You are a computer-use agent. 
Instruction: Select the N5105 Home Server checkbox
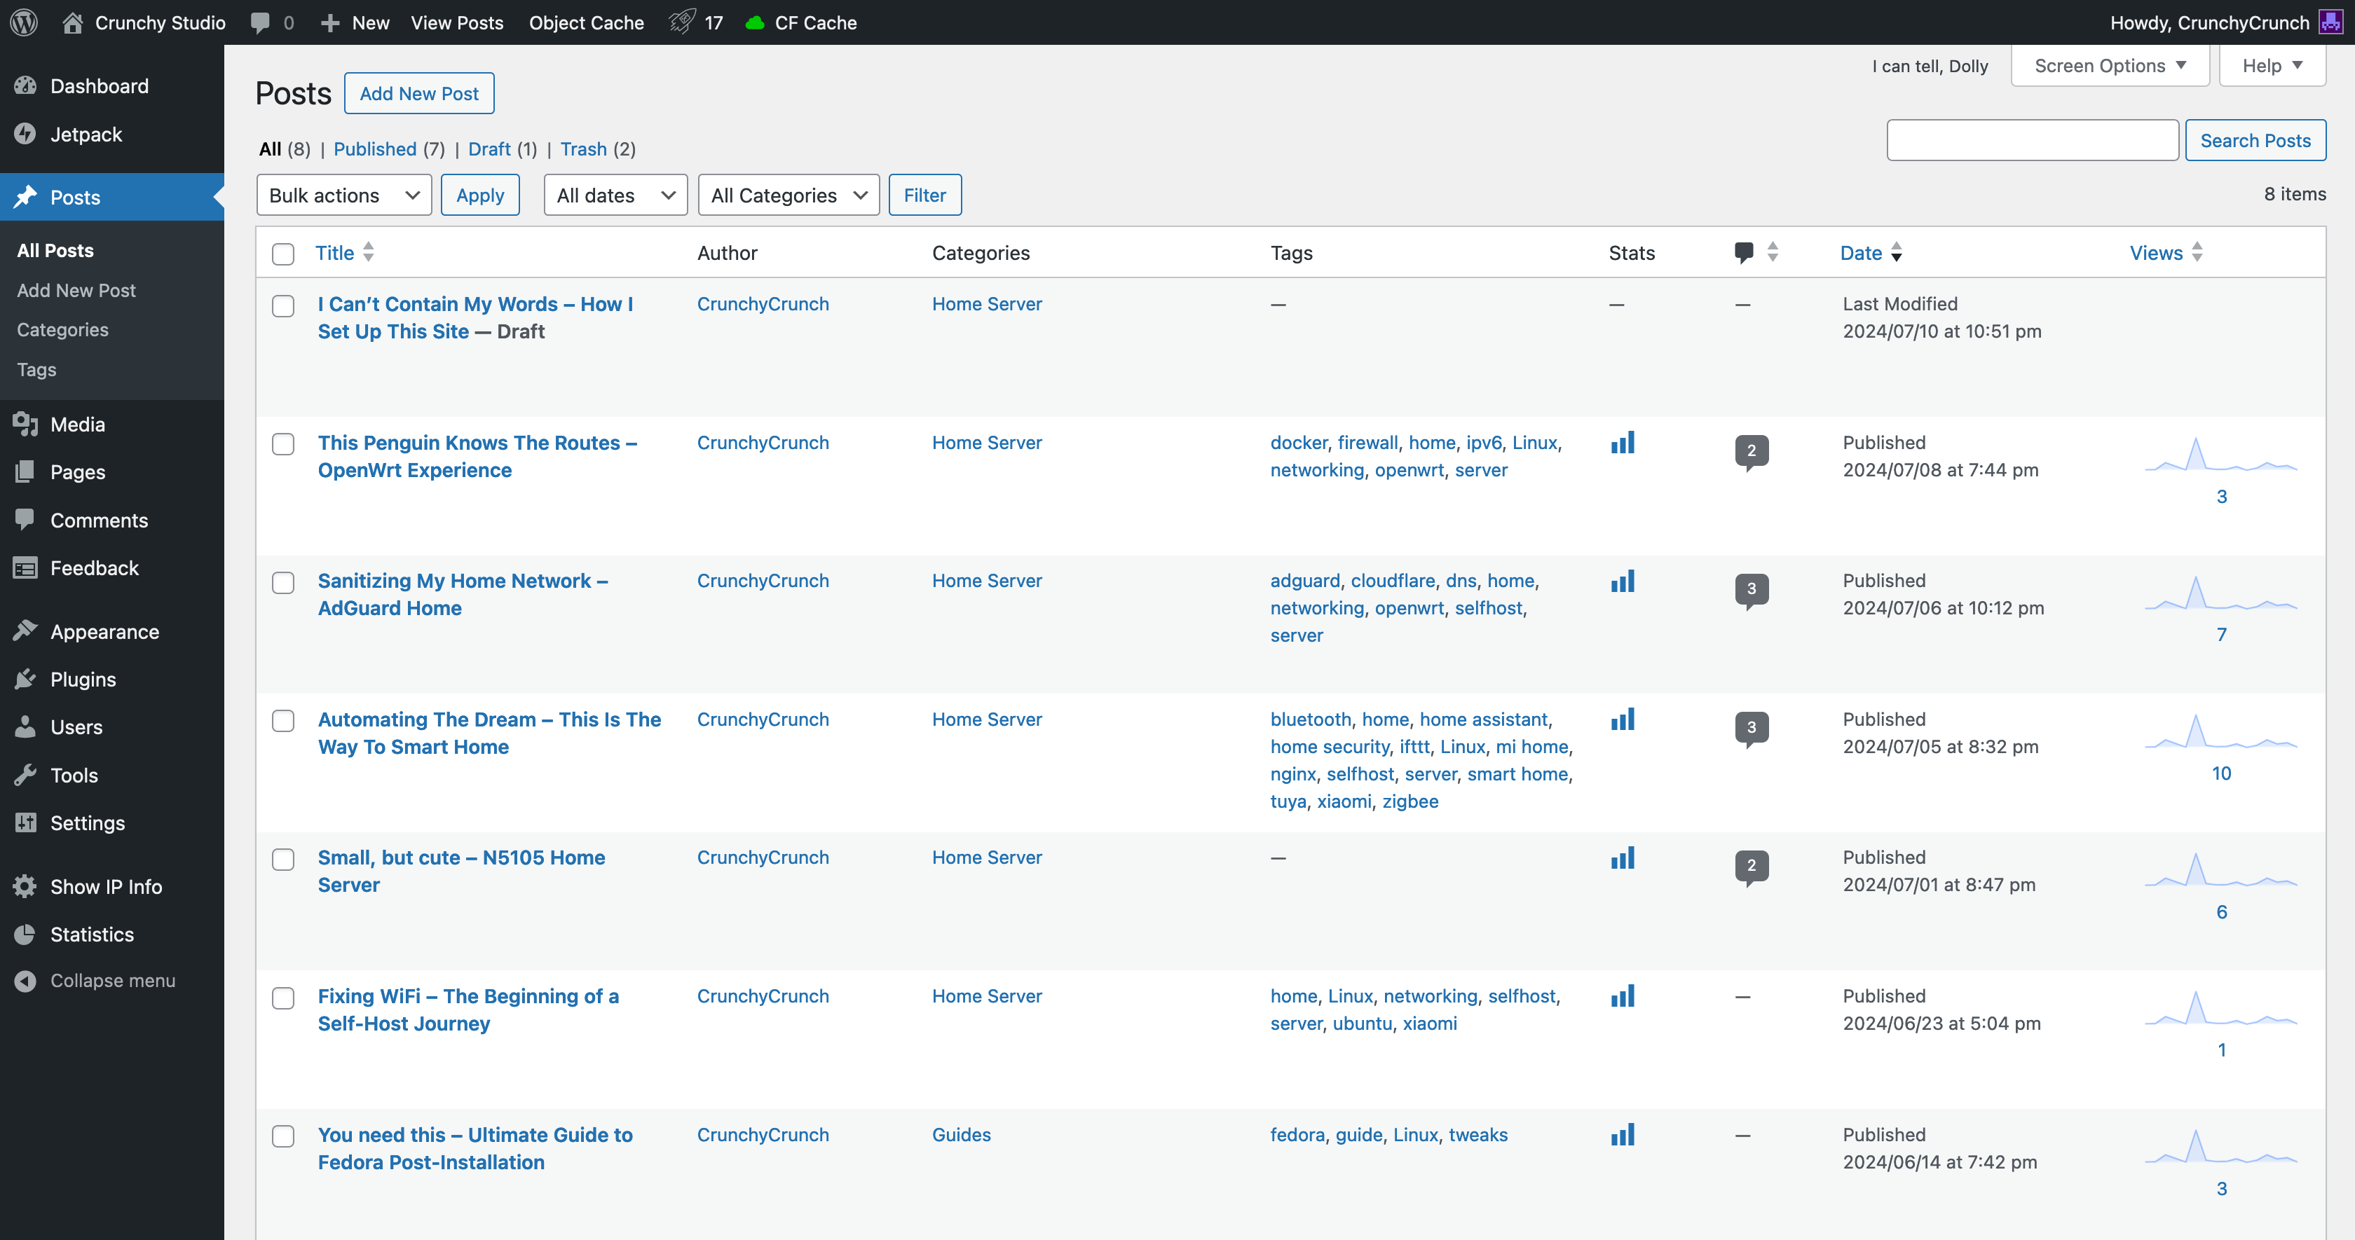coord(282,859)
